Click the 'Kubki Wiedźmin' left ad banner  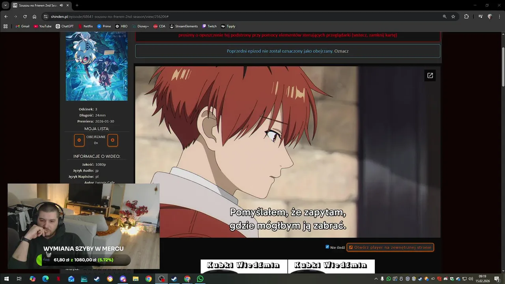[244, 266]
